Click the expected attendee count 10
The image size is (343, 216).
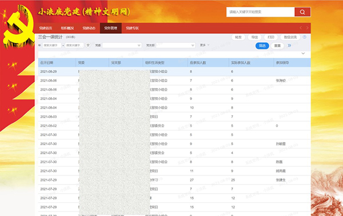[192, 108]
